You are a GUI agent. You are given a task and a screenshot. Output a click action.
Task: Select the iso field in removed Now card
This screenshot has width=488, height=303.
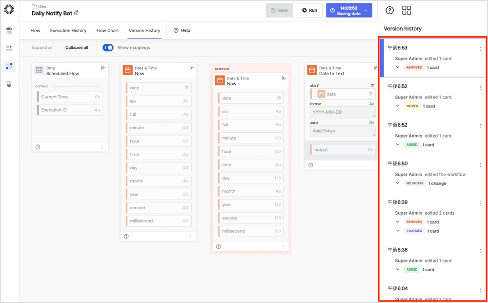251,111
